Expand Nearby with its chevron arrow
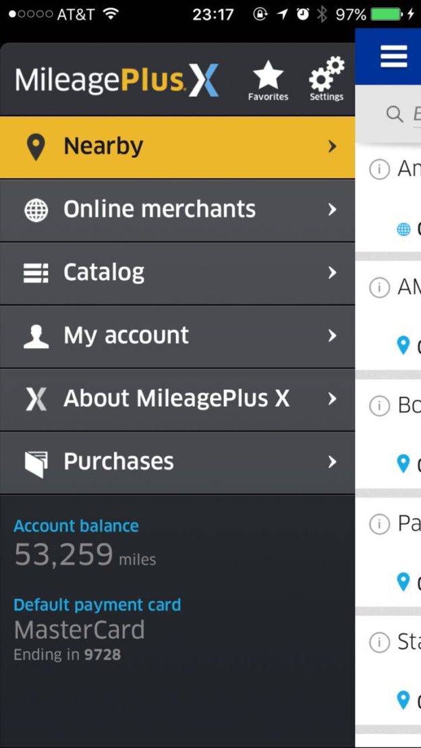Viewport: 421px width, 748px height. [x=331, y=146]
